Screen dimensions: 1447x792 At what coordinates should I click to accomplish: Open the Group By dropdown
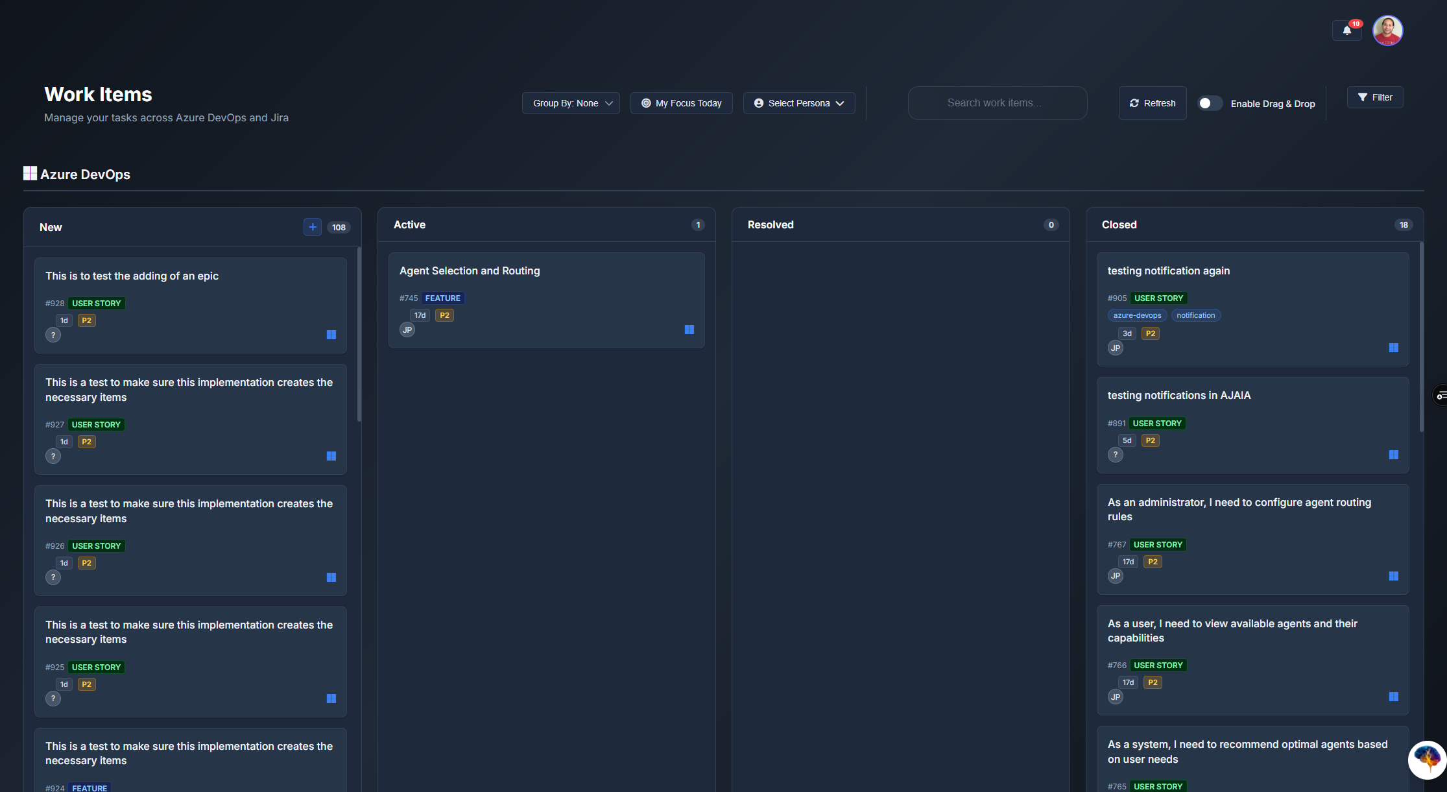(571, 102)
